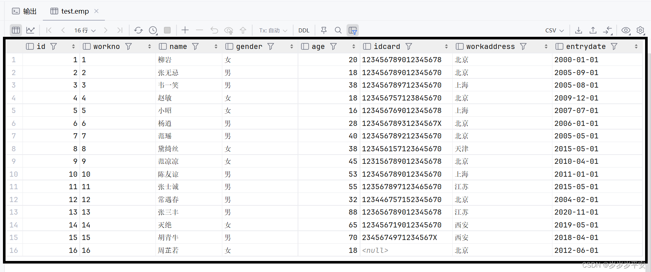
Task: Sort by the entrydate column arrows
Action: (636, 46)
